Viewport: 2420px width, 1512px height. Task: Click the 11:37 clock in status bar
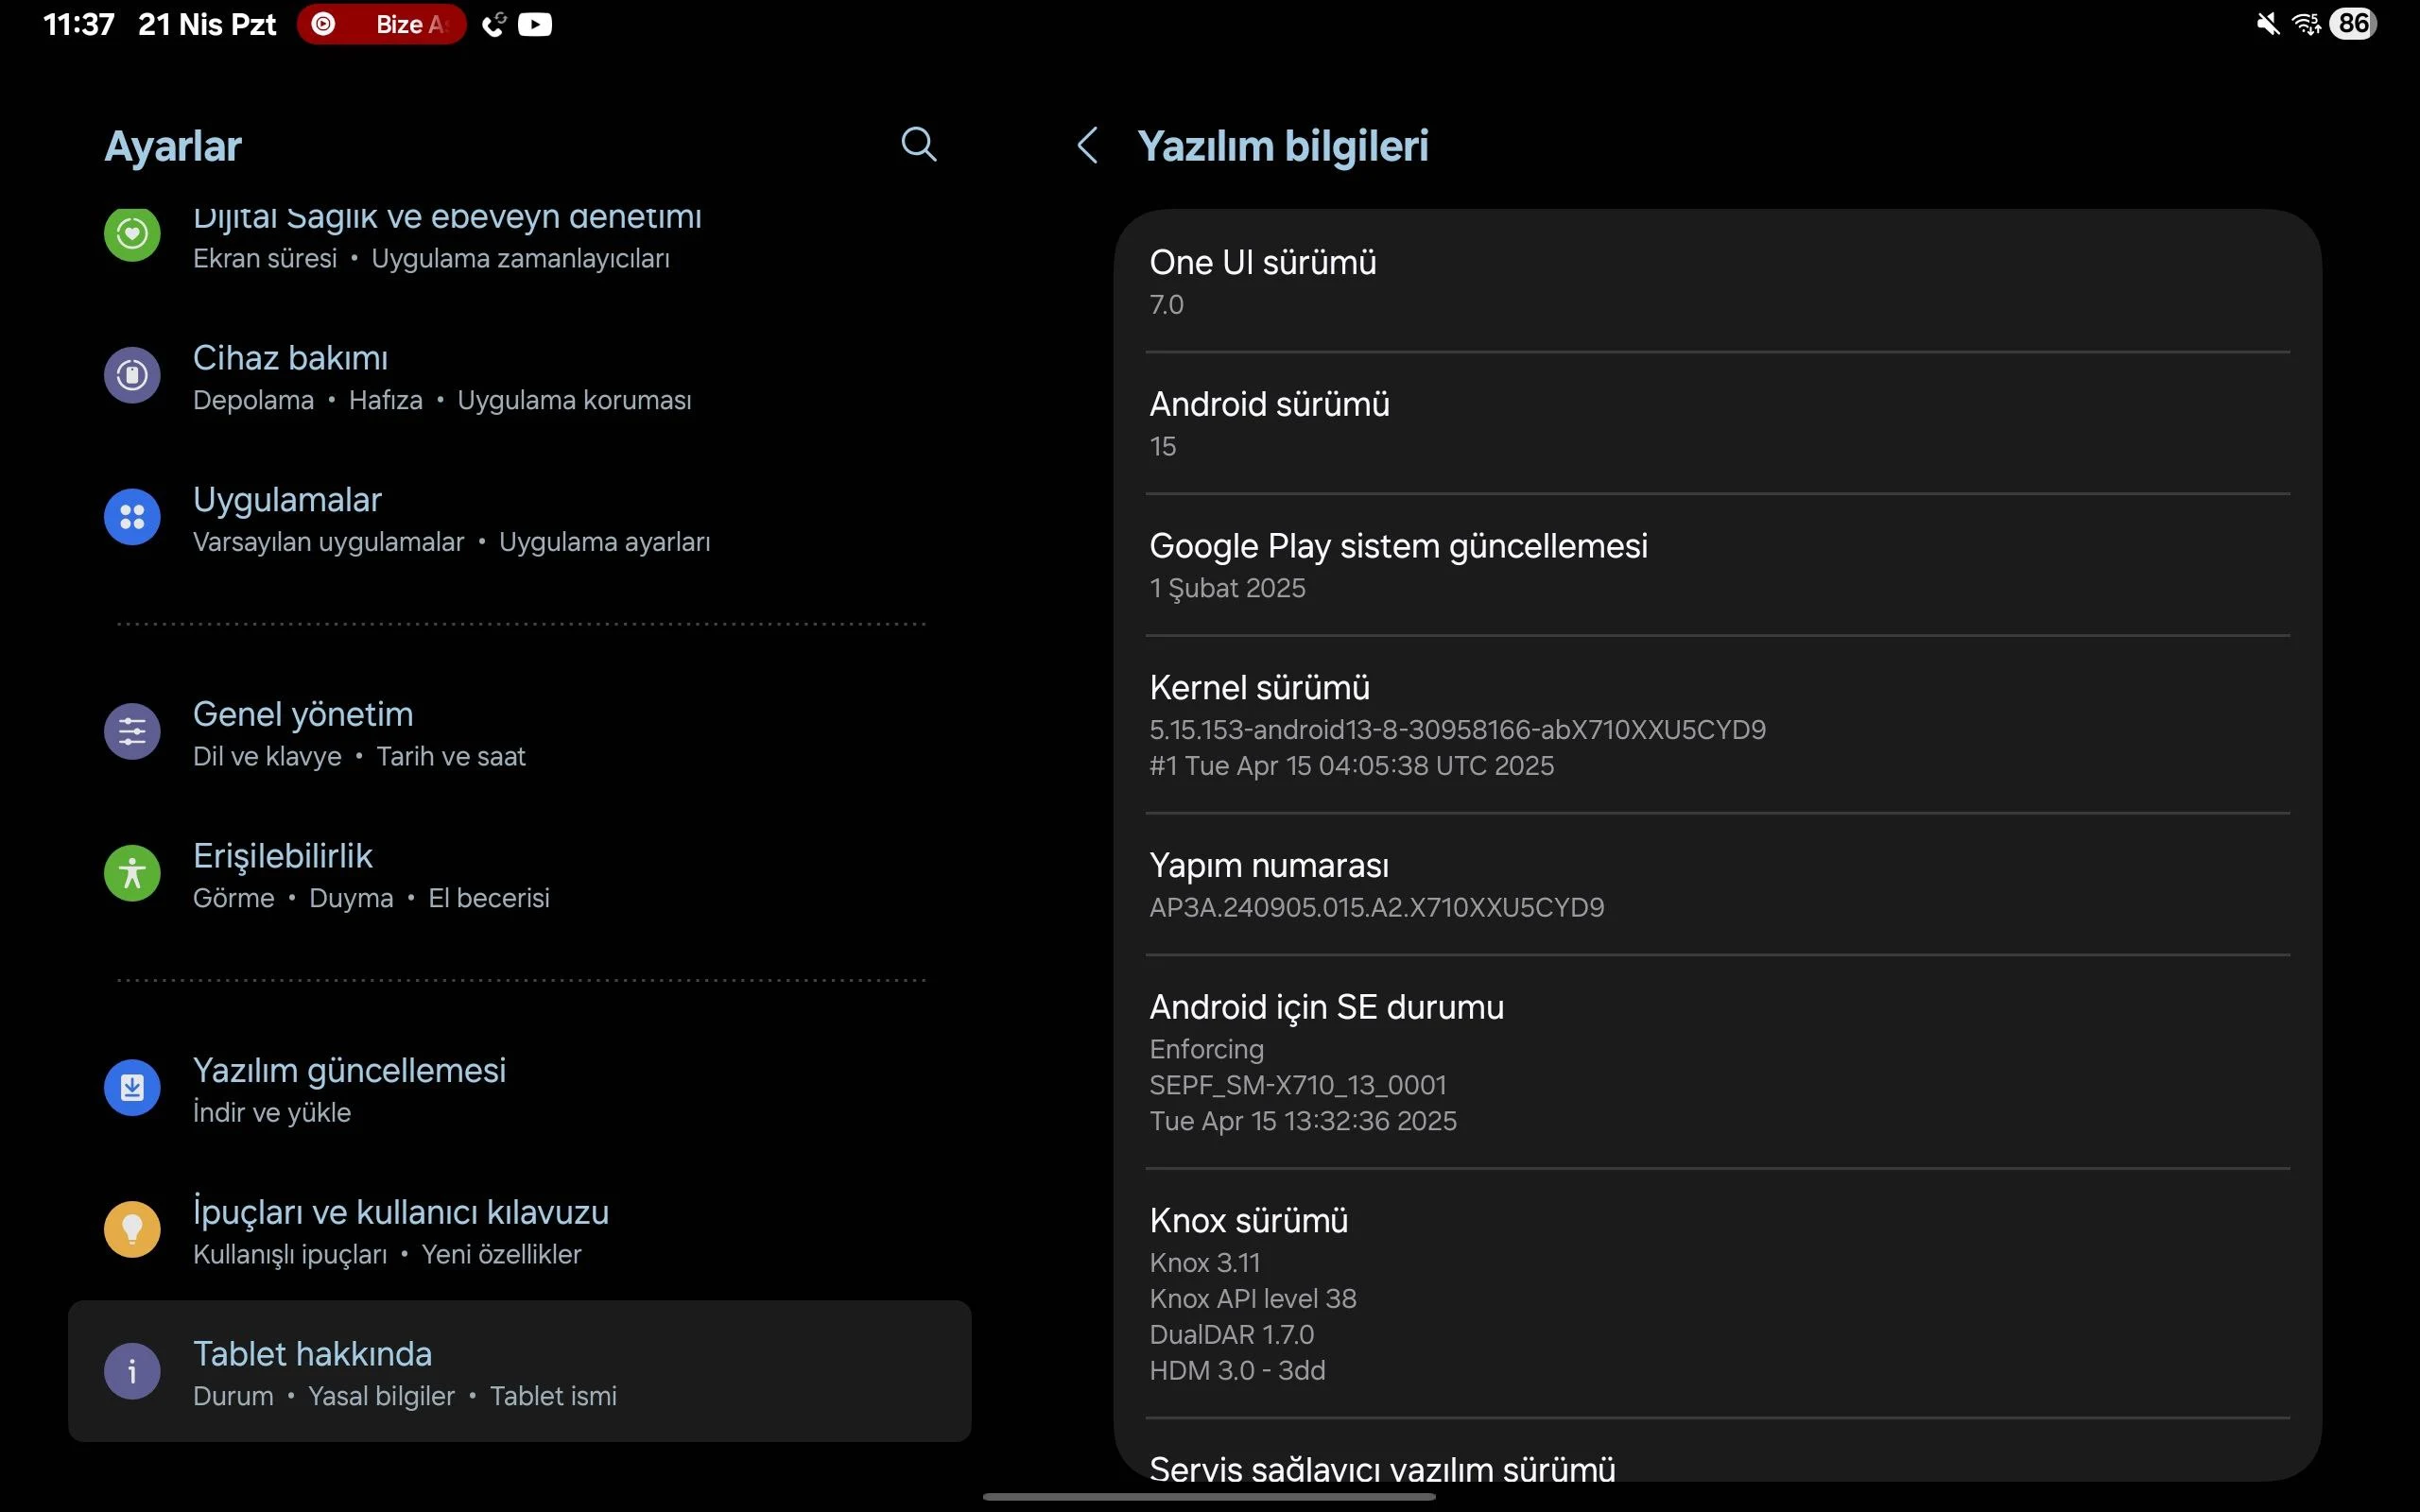coord(79,24)
